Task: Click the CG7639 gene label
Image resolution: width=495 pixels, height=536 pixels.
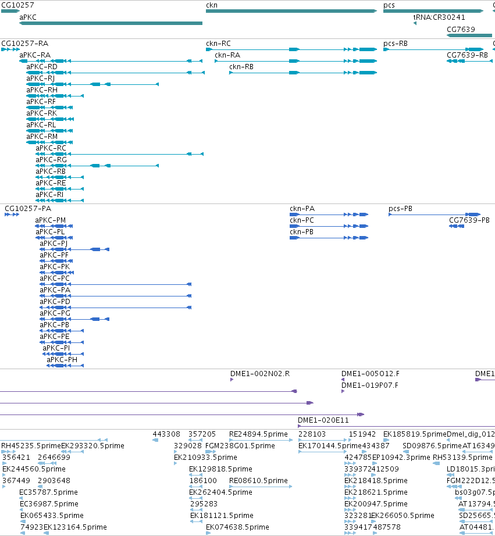Action: tap(461, 30)
